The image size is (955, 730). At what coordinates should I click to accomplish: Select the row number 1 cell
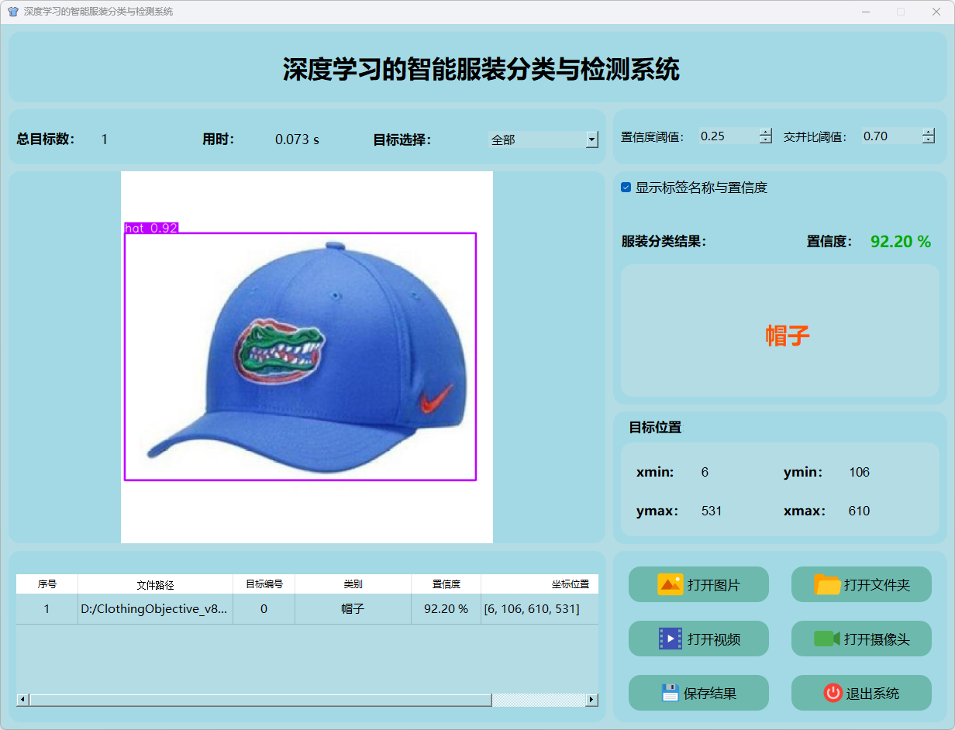pos(47,609)
